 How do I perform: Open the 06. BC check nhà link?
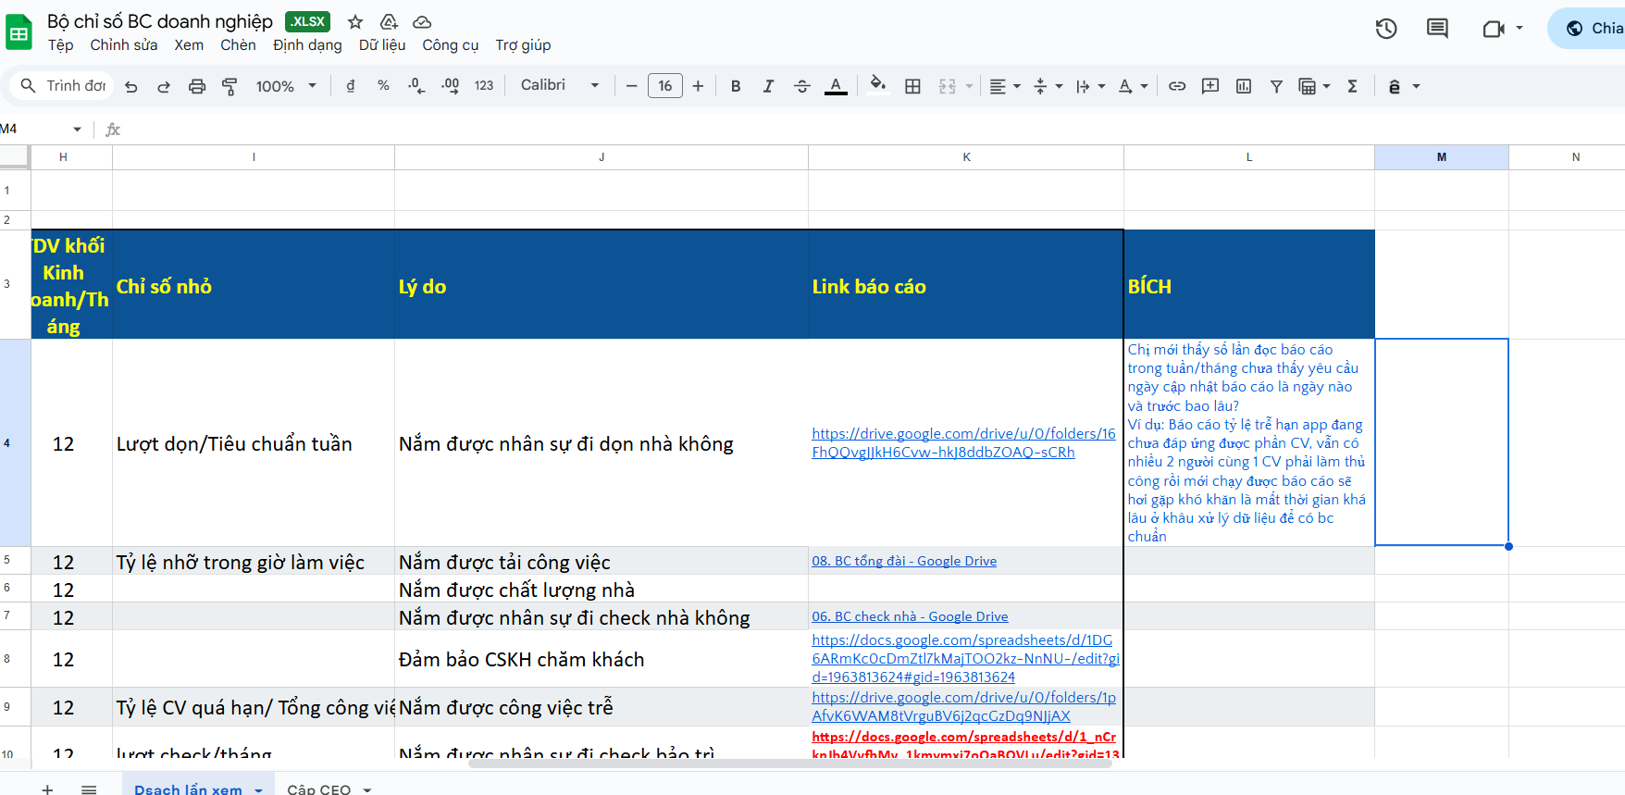(x=910, y=616)
